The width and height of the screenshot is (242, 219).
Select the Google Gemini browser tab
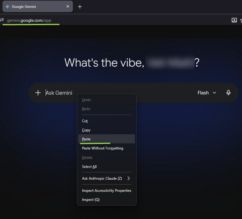pyautogui.click(x=38, y=6)
